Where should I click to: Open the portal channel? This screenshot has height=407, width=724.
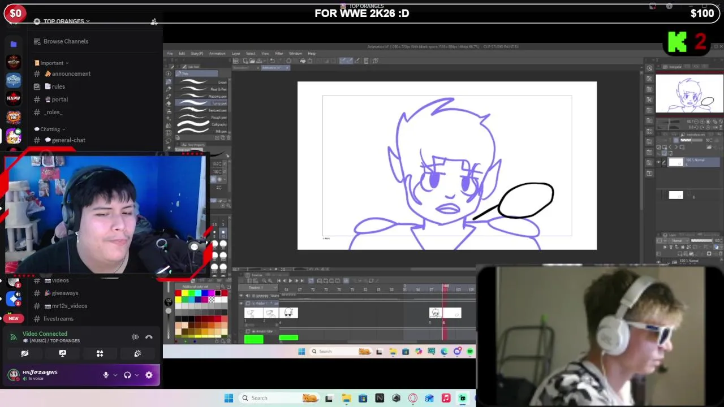tap(59, 99)
